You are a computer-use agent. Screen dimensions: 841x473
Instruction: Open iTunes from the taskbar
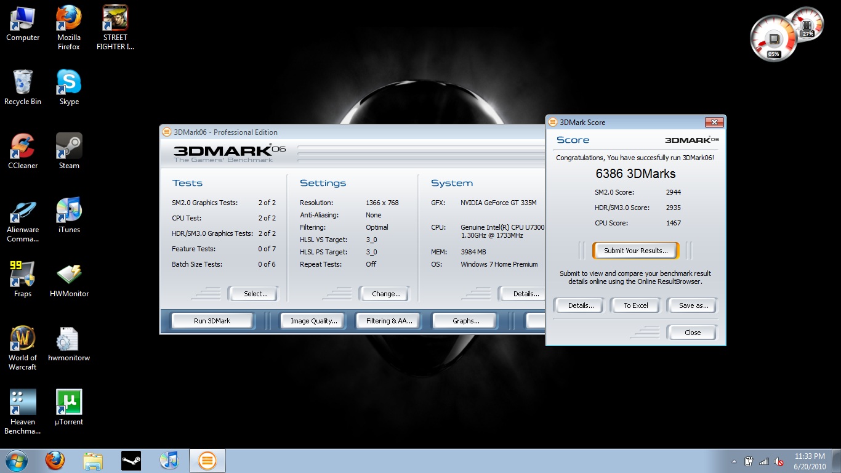tap(169, 461)
